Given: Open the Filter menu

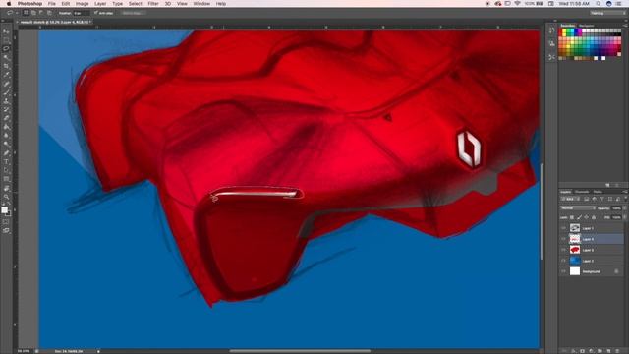Looking at the screenshot, I should (153, 4).
